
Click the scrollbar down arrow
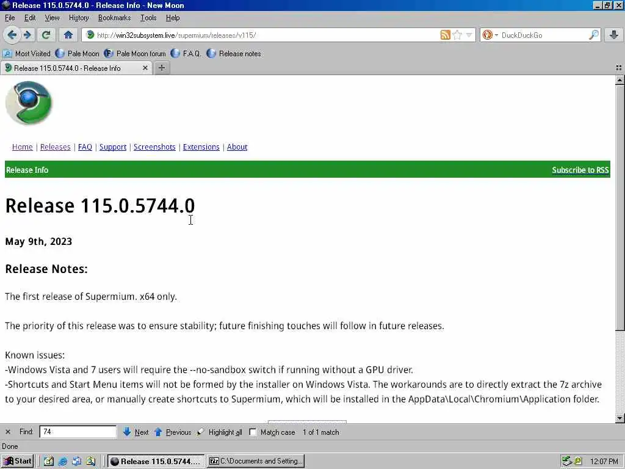click(x=620, y=418)
